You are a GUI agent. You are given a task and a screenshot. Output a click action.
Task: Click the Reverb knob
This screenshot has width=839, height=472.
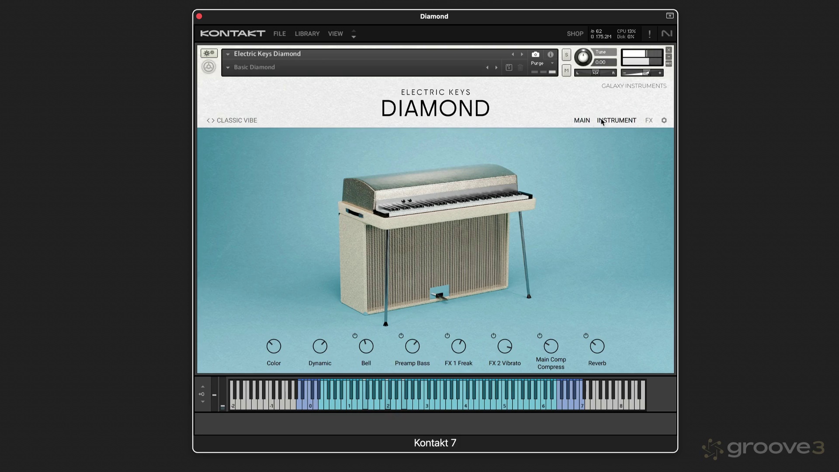pyautogui.click(x=597, y=347)
